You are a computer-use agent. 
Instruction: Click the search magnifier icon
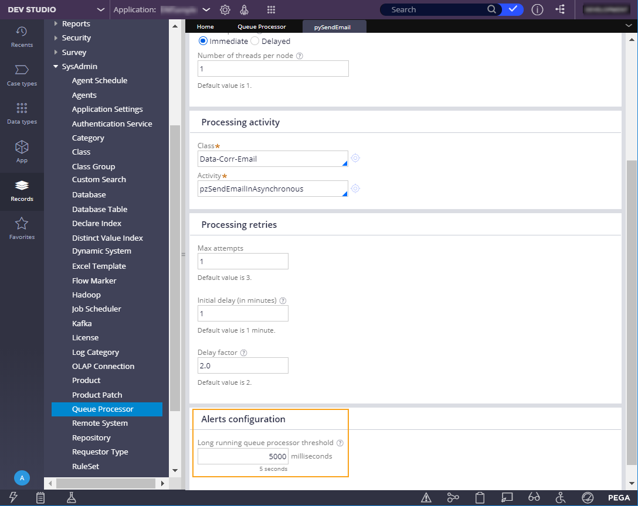(491, 9)
